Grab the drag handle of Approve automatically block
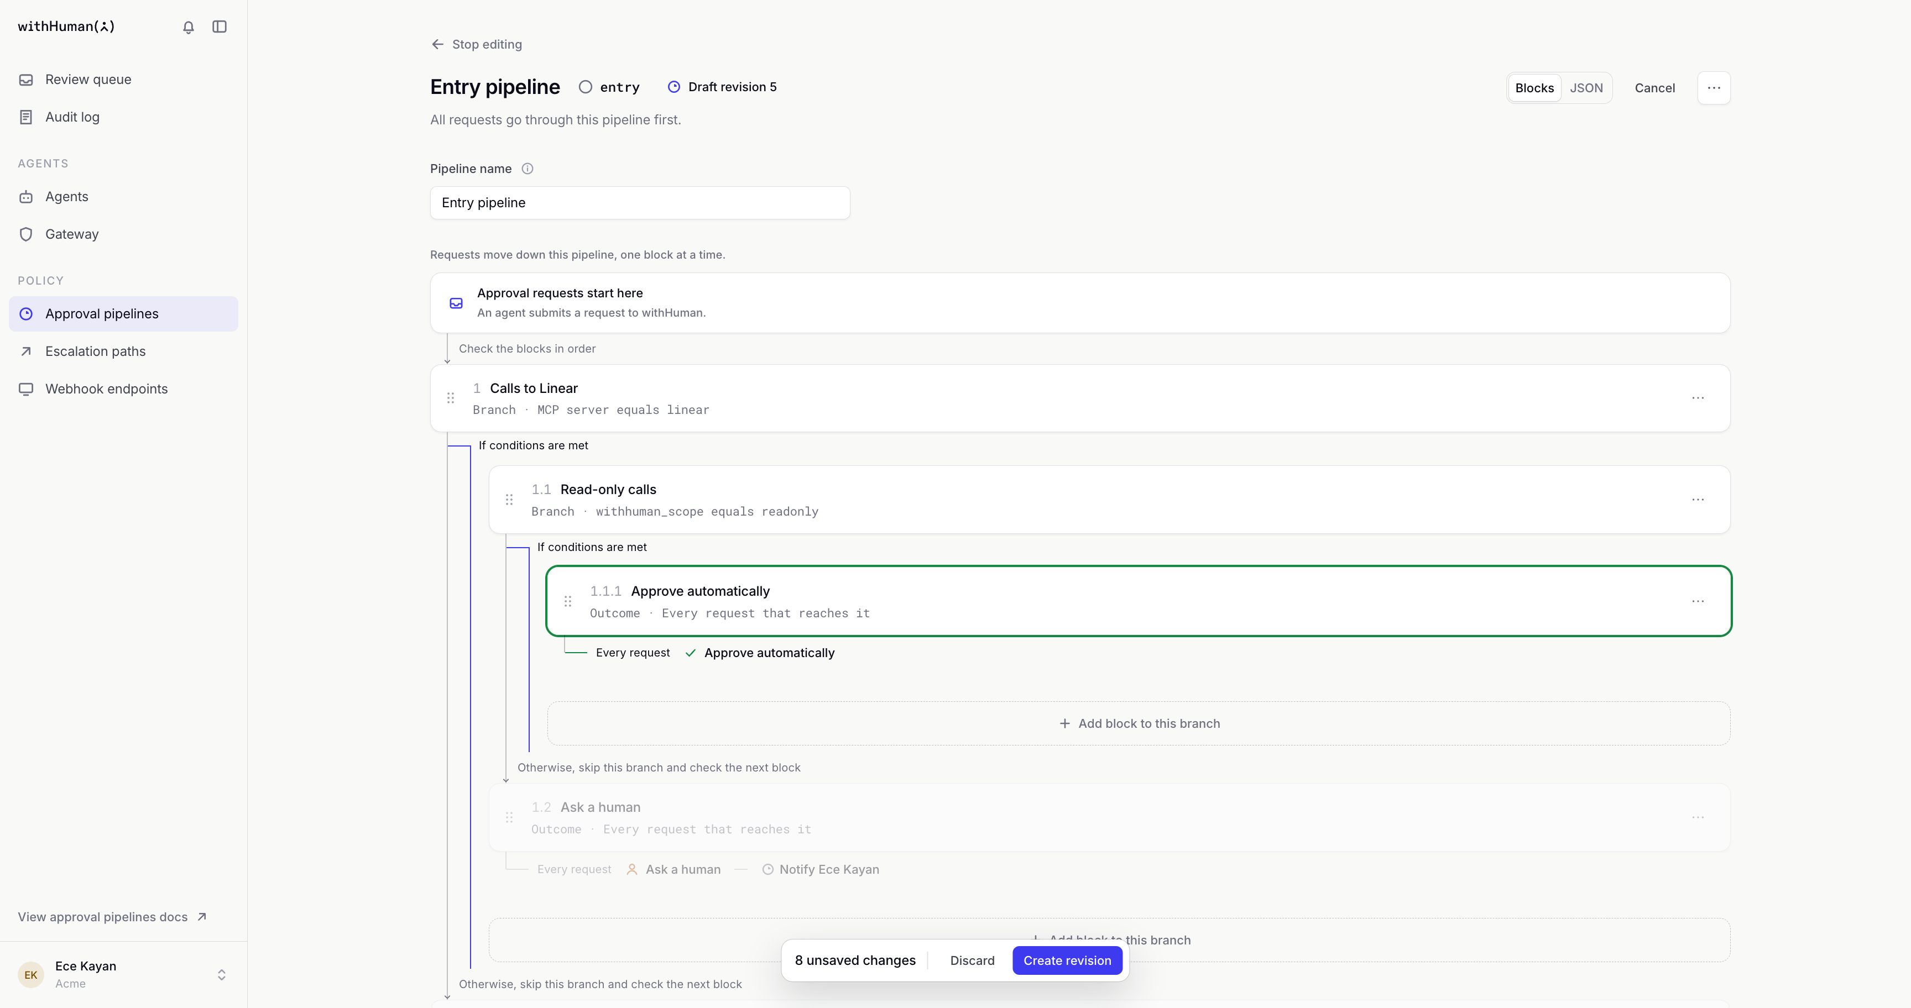1911x1008 pixels. click(x=567, y=601)
